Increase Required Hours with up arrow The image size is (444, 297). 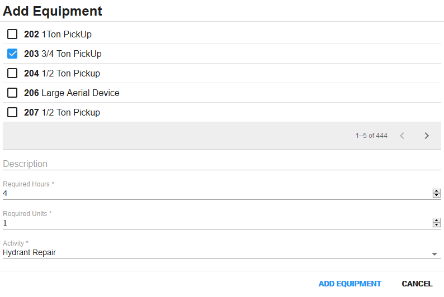[x=437, y=191]
